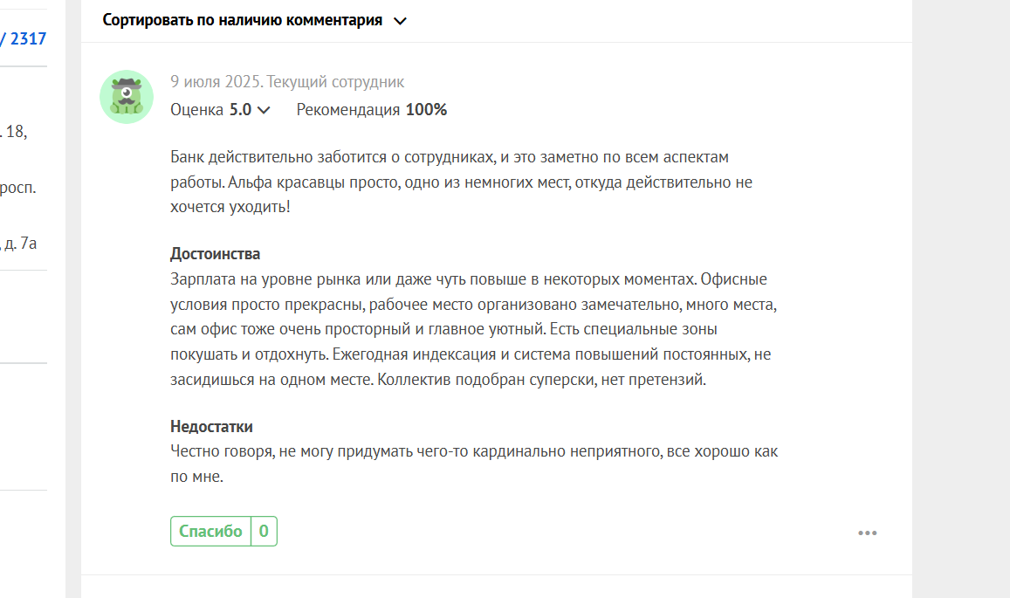Click the "Недостатки" heading
The width and height of the screenshot is (1010, 598).
click(x=211, y=427)
